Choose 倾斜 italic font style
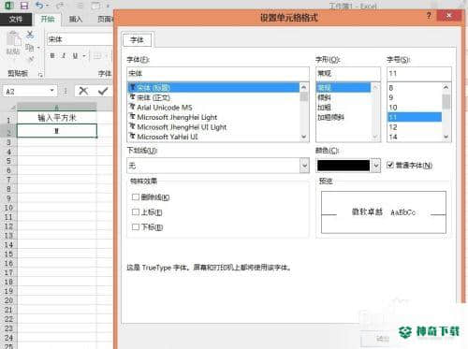 [x=344, y=97]
